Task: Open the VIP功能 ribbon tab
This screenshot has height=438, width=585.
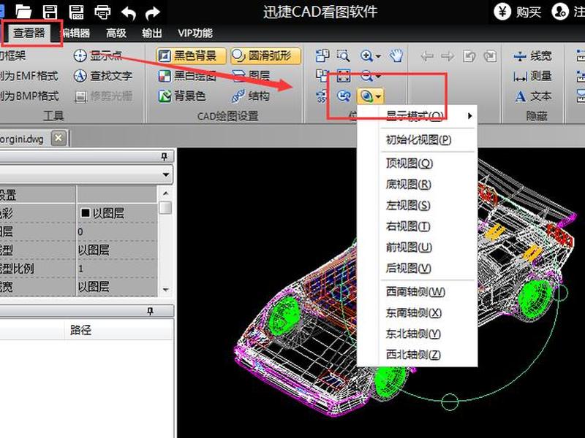Action: pos(195,33)
